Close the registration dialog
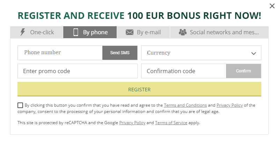The width and height of the screenshot is (276, 142). [272, 6]
